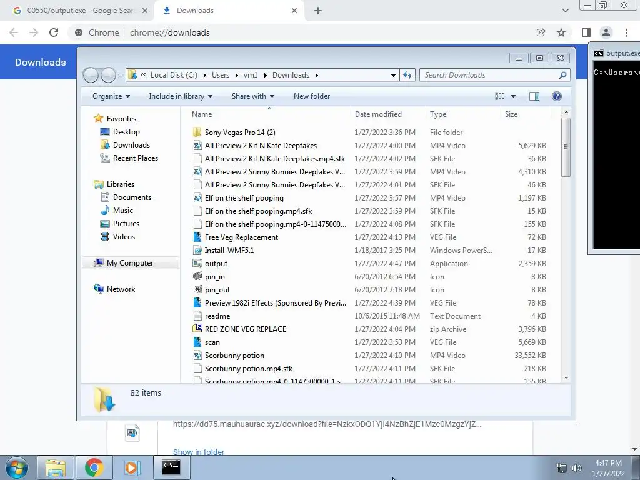Share this page from Chrome address bar
Viewport: 640px width, 480px height.
click(x=541, y=32)
